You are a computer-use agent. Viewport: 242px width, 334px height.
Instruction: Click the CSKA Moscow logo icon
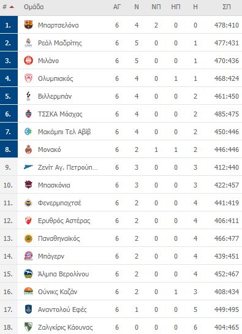[x=28, y=114]
